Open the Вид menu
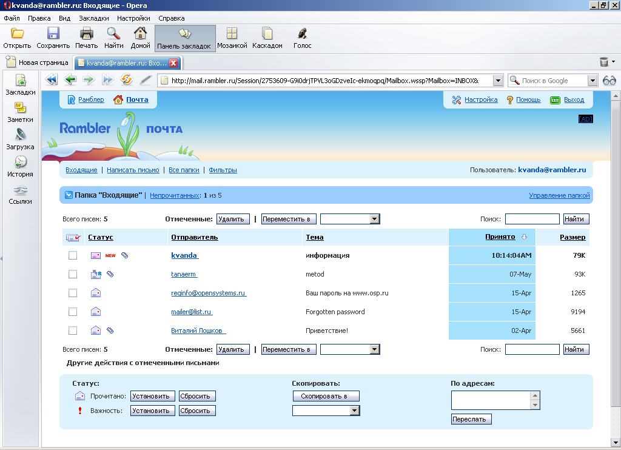Image resolution: width=621 pixels, height=450 pixels. 64,18
